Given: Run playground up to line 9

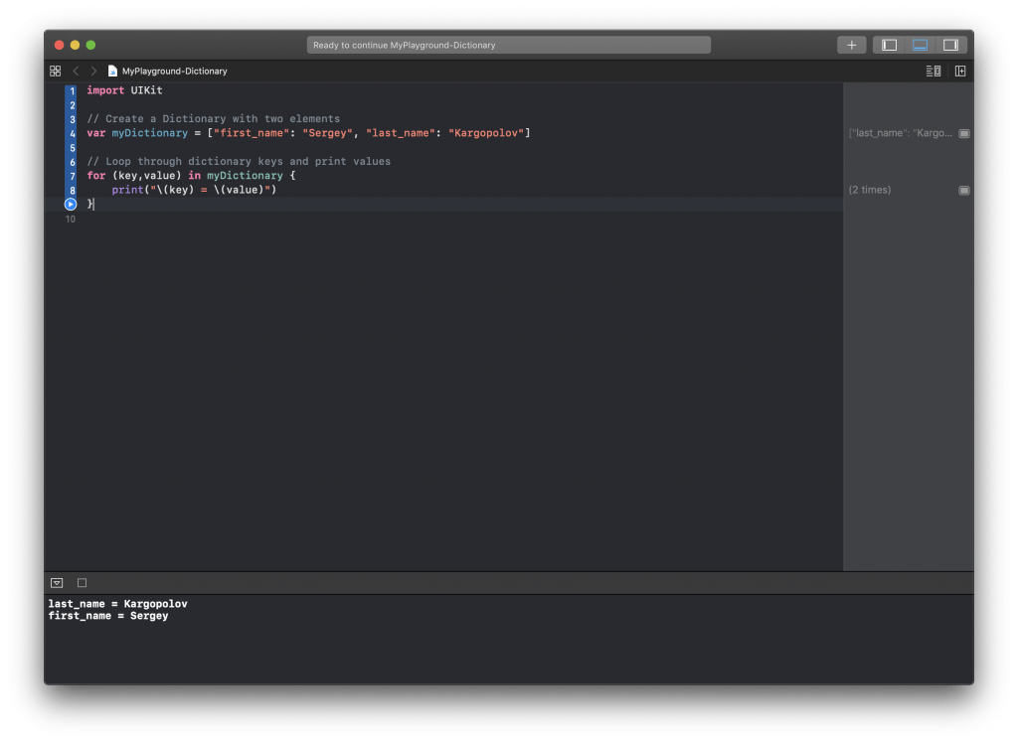Looking at the screenshot, I should click(71, 204).
